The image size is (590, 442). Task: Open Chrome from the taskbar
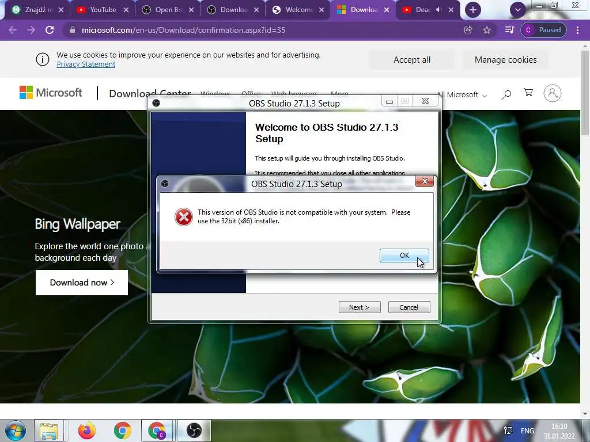pyautogui.click(x=123, y=430)
